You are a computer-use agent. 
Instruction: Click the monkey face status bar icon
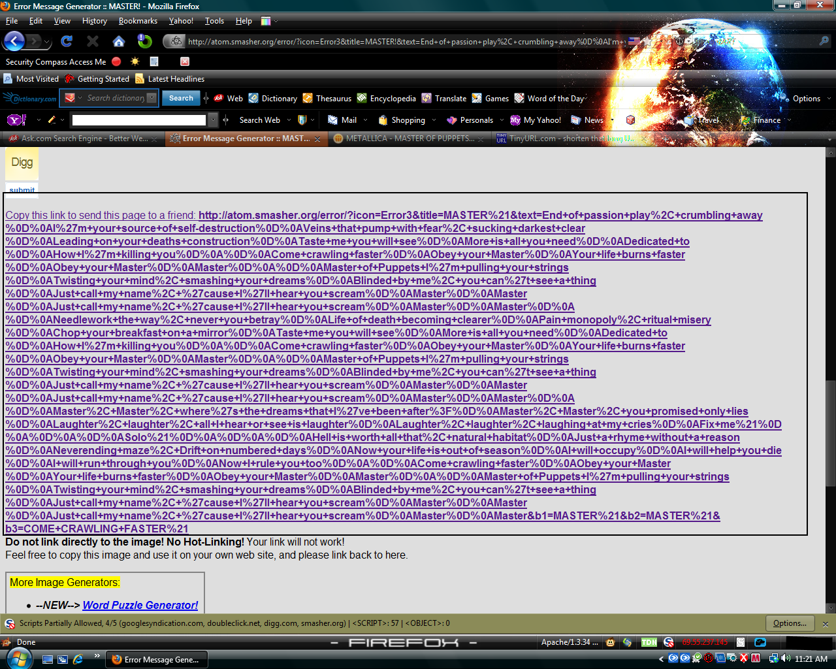click(x=611, y=642)
